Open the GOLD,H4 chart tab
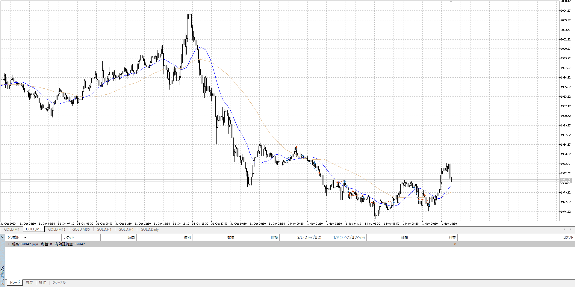575x287 pixels. click(126, 229)
